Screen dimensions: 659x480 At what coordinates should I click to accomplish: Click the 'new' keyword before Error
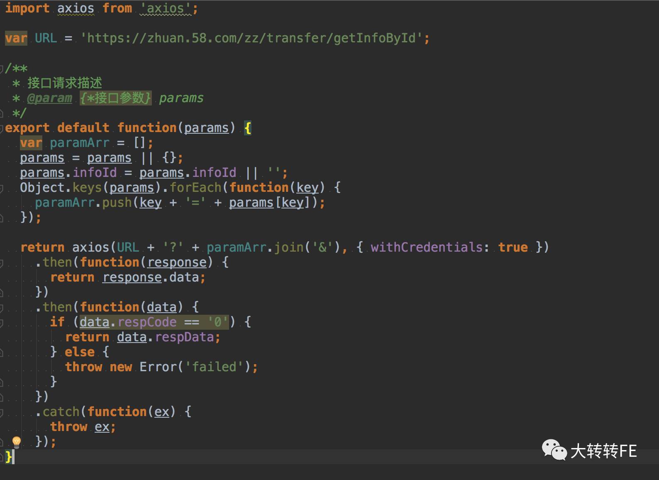point(121,367)
